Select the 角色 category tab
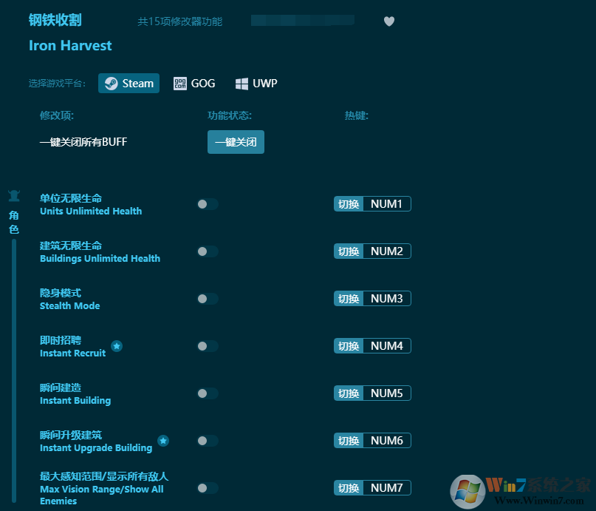The height and width of the screenshot is (511, 596). [x=13, y=222]
